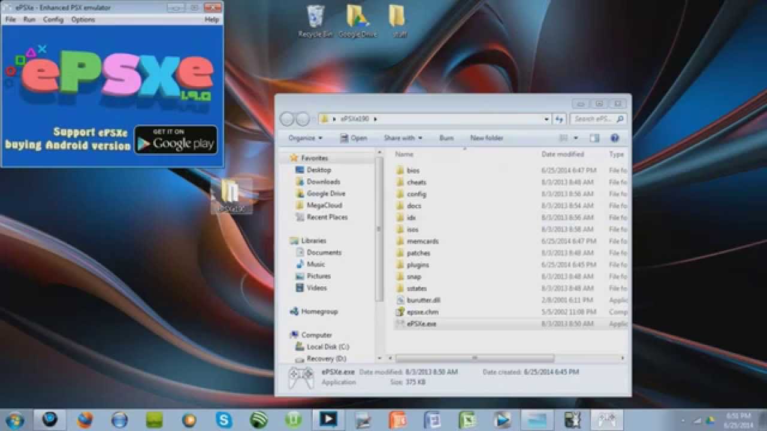
Task: Sort by the Name column header
Action: pyautogui.click(x=404, y=154)
